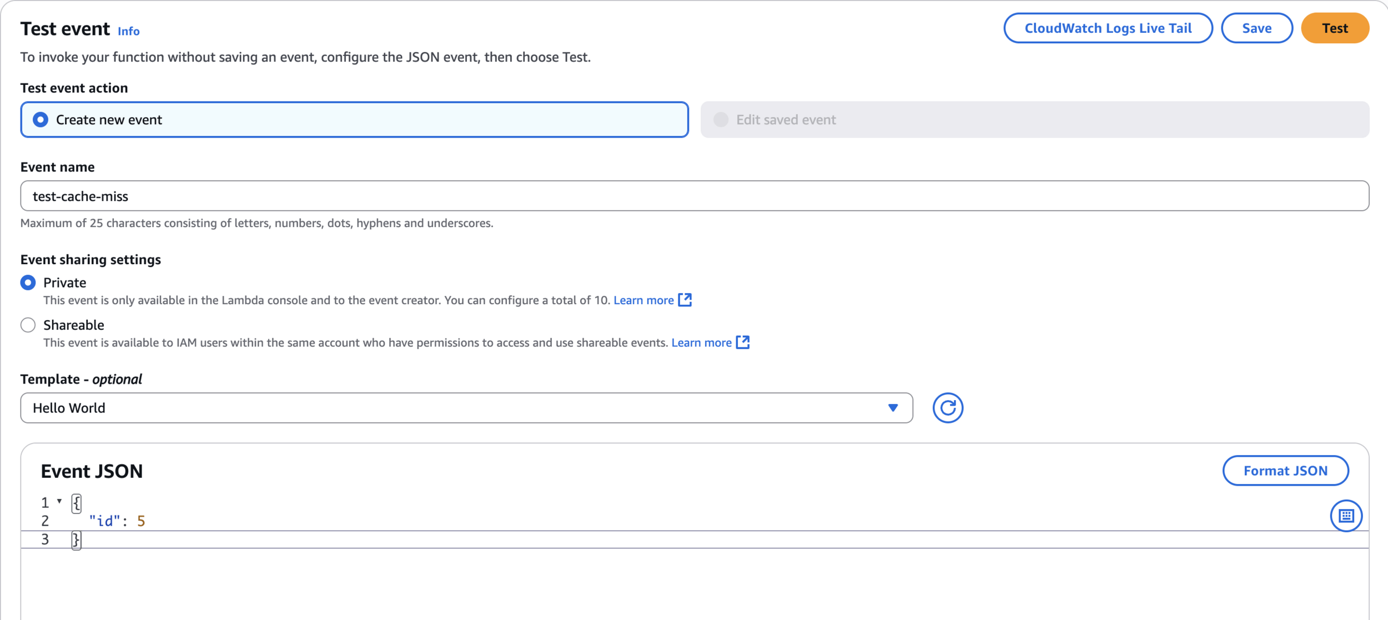
Task: Open CloudWatch Logs Live Tail
Action: 1108,28
